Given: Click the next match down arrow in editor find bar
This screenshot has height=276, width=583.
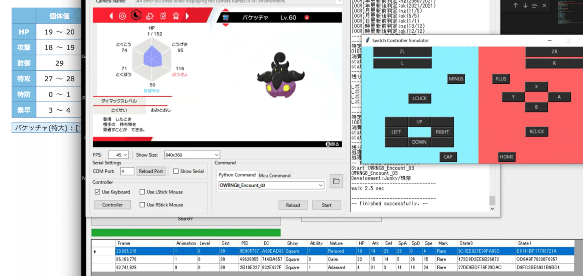Looking at the screenshot, I should click(525, 5).
